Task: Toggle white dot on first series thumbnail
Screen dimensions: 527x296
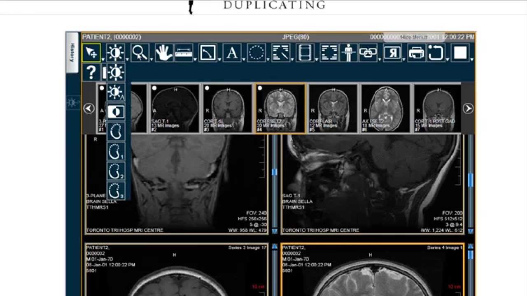Action: 102,88
